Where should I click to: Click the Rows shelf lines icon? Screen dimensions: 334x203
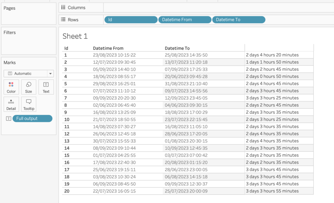63,20
